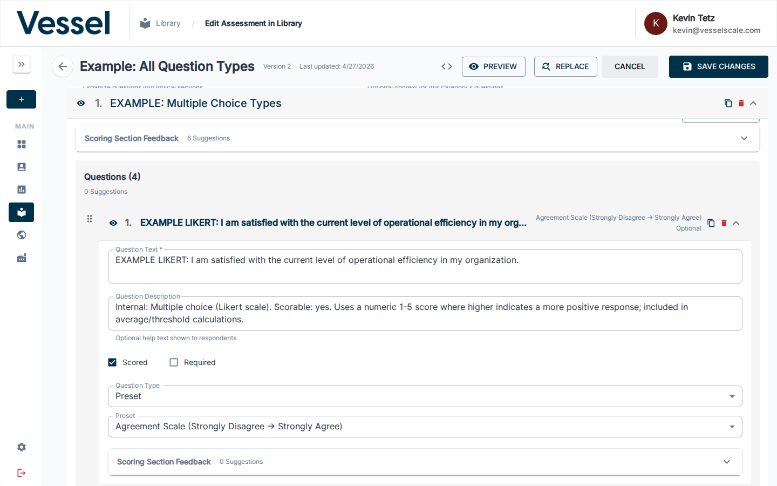Uncheck the Scored checkbox
This screenshot has width=777, height=486.
[112, 362]
